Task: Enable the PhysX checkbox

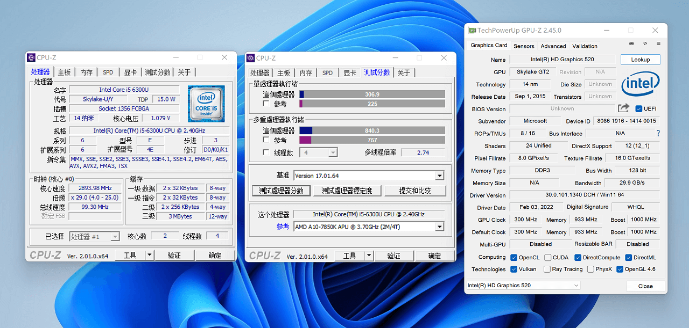Action: point(590,269)
